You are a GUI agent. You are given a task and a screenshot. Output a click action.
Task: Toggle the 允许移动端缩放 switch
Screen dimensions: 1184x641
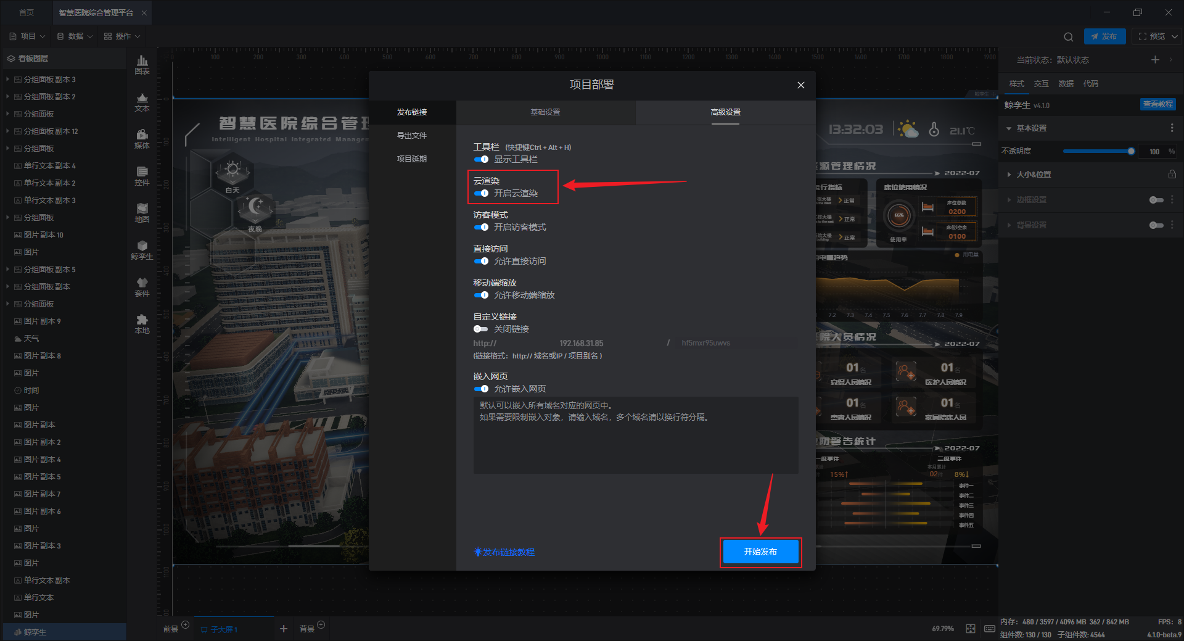pos(481,295)
